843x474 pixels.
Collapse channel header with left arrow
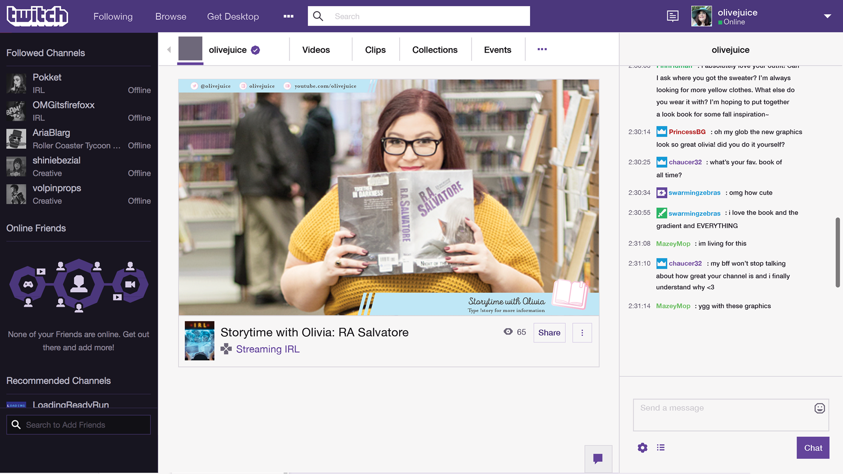tap(169, 50)
